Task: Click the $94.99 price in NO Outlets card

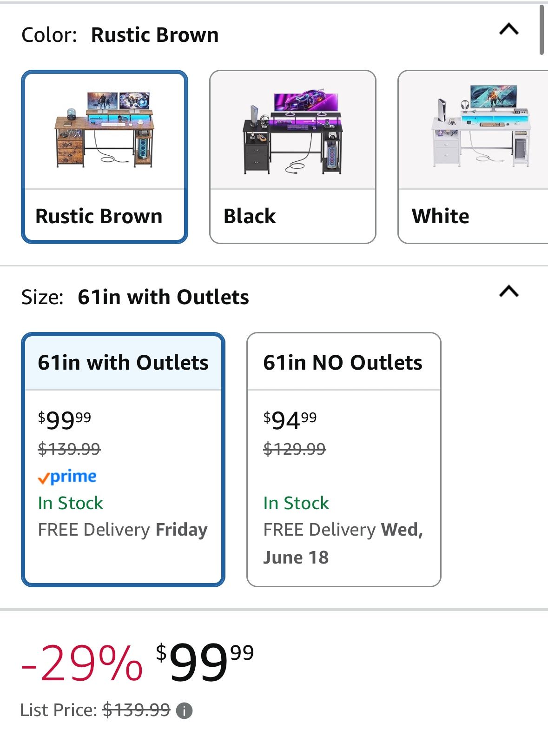Action: coord(290,419)
